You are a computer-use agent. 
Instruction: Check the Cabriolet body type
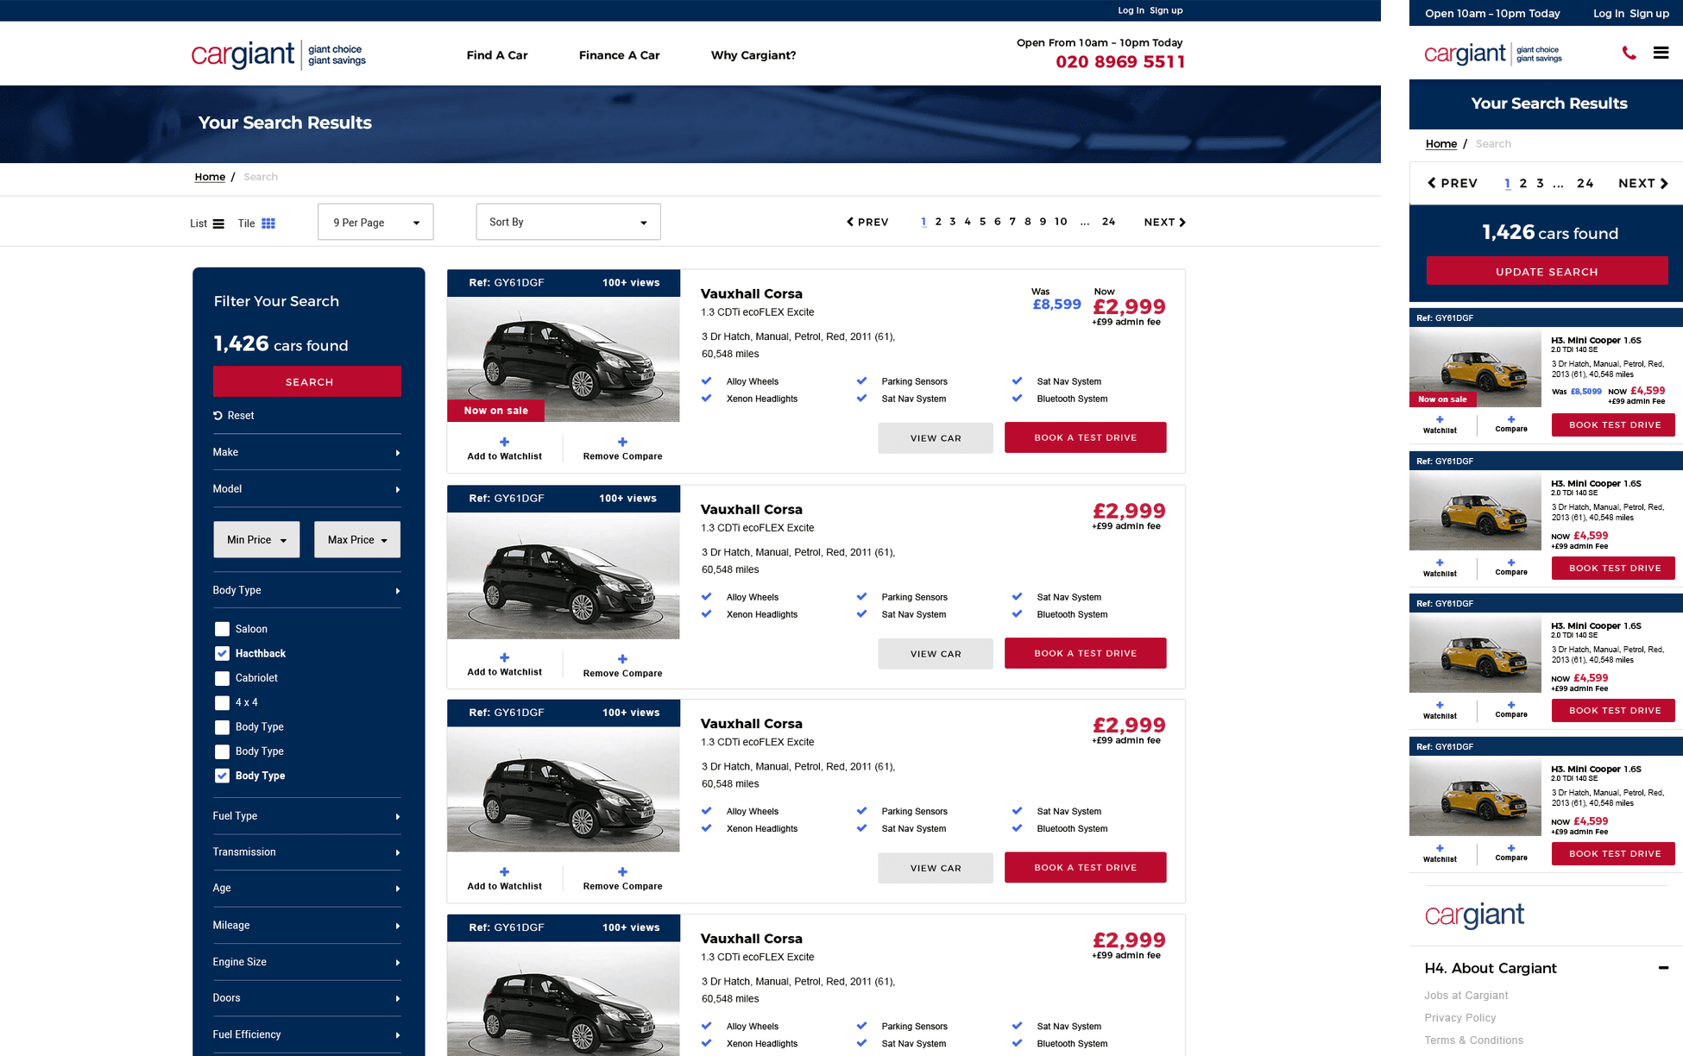pos(222,678)
